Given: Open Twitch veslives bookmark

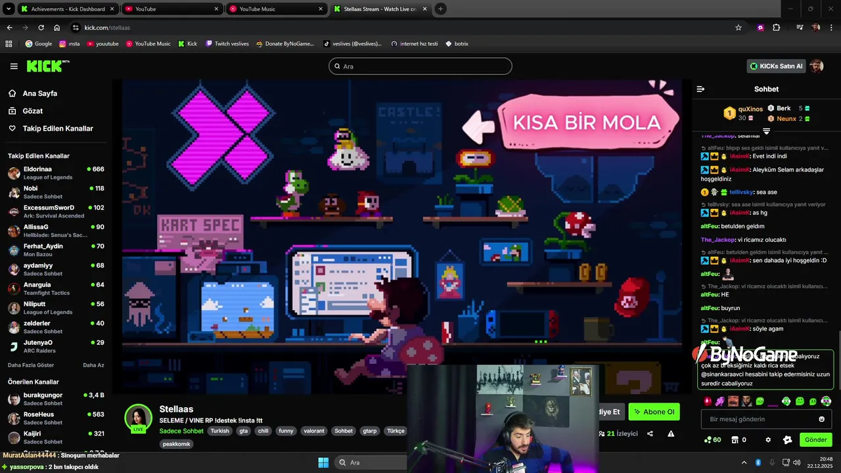Looking at the screenshot, I should [227, 44].
